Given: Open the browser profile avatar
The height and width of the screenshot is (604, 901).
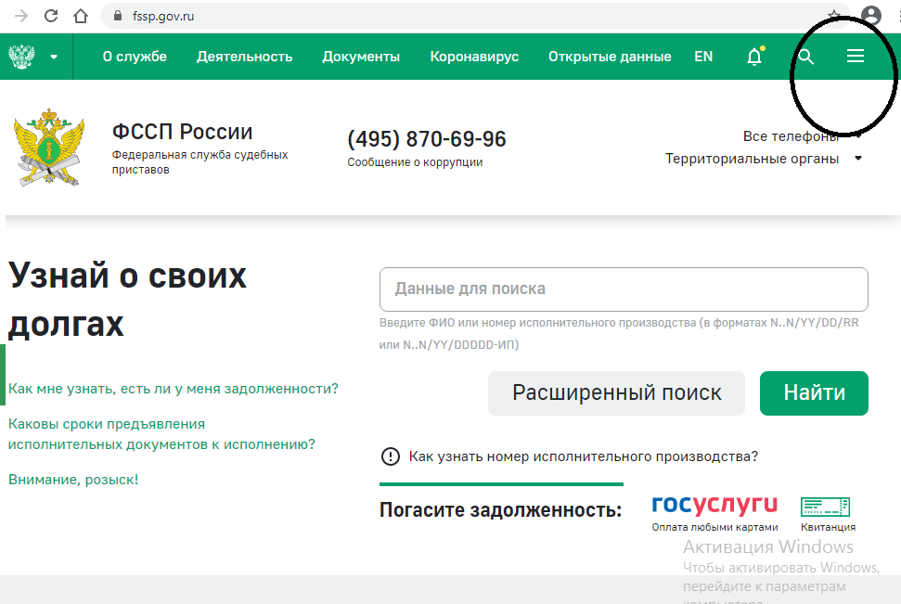Looking at the screenshot, I should pos(871,16).
